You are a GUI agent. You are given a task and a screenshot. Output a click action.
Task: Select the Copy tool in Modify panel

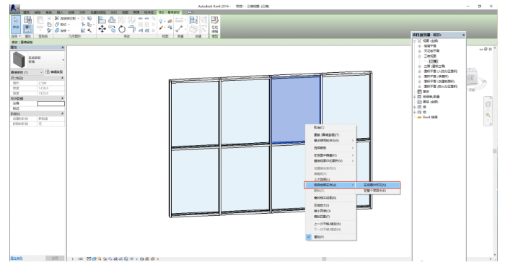coord(112,29)
